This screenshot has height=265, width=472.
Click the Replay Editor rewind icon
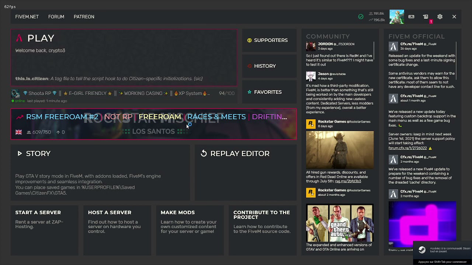click(204, 153)
